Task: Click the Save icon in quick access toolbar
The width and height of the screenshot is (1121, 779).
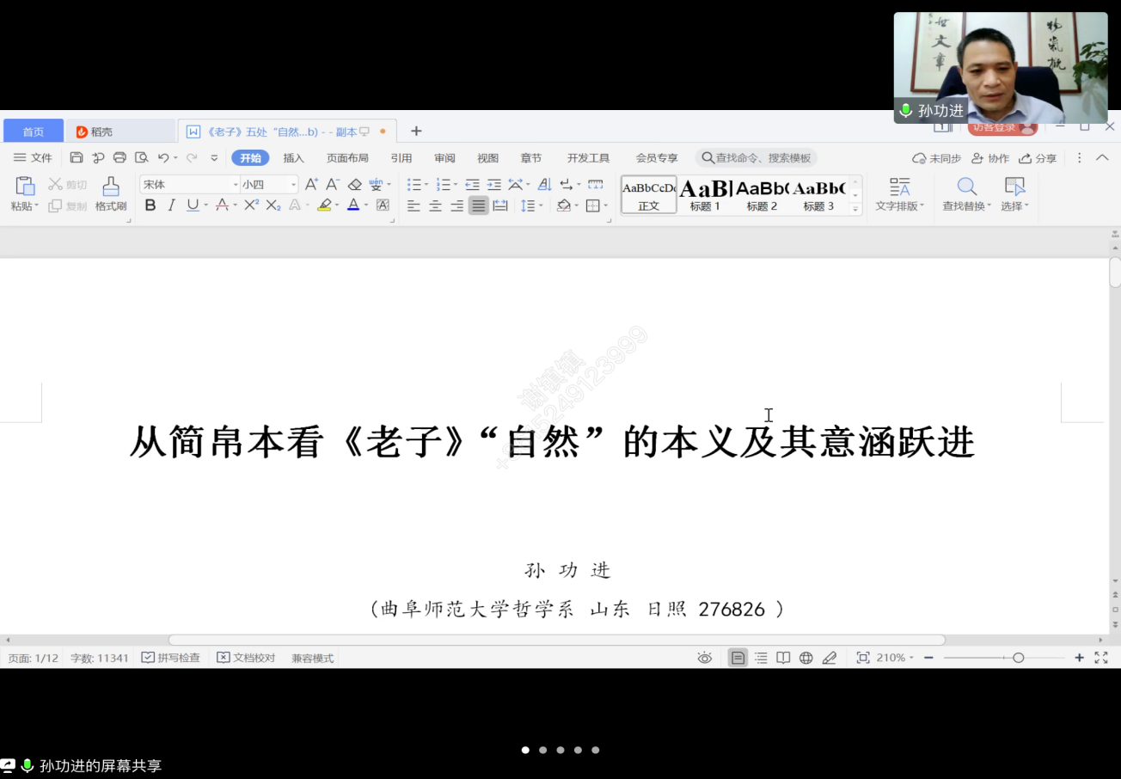Action: click(77, 158)
